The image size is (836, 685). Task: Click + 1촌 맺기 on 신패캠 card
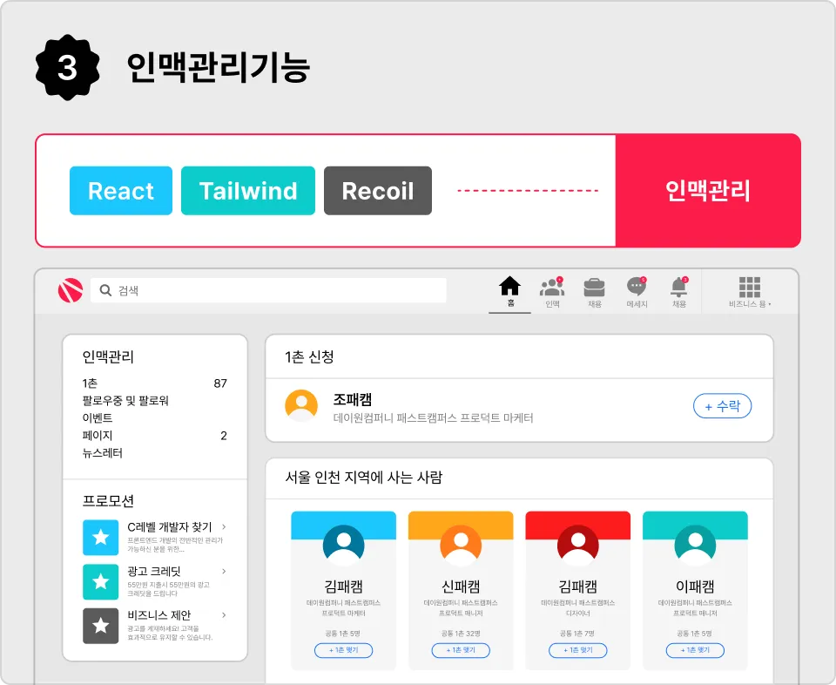[461, 650]
